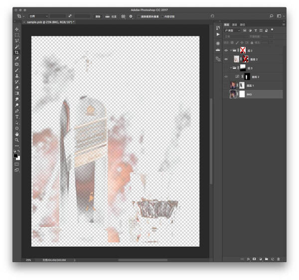
Task: Collapse the 组 3 group
Action: pos(231,68)
